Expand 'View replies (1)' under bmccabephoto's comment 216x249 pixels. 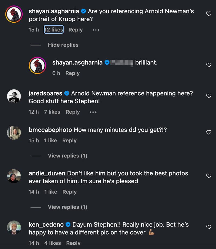[67, 156]
